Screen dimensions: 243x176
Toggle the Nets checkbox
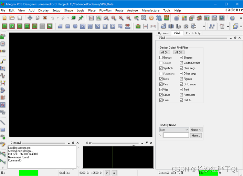tap(161, 79)
